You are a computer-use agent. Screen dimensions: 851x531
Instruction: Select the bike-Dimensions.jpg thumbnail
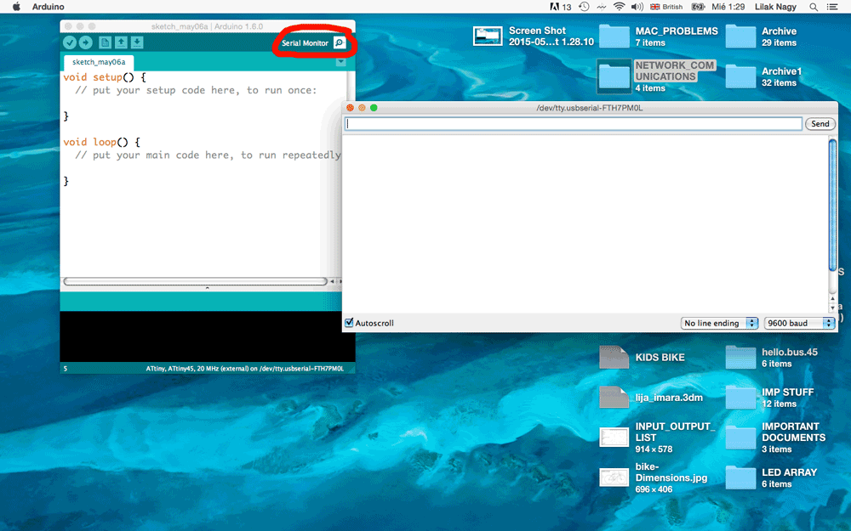[614, 477]
